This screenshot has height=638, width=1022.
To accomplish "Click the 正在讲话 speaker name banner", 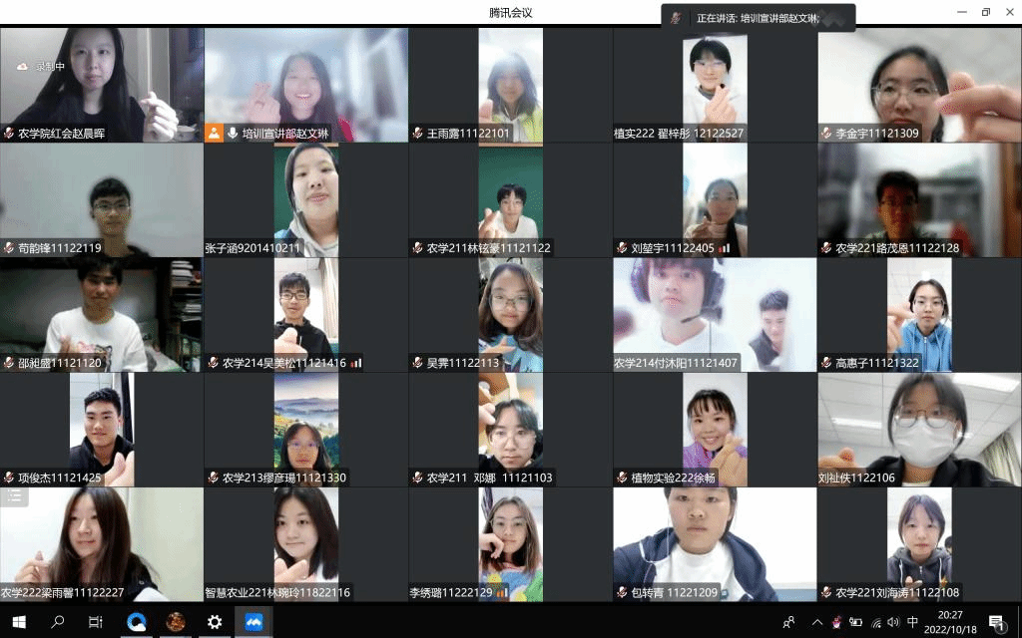I will pyautogui.click(x=757, y=18).
